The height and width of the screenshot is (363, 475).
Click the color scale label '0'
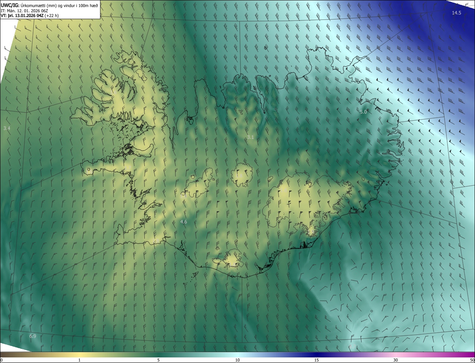click(x=1, y=360)
